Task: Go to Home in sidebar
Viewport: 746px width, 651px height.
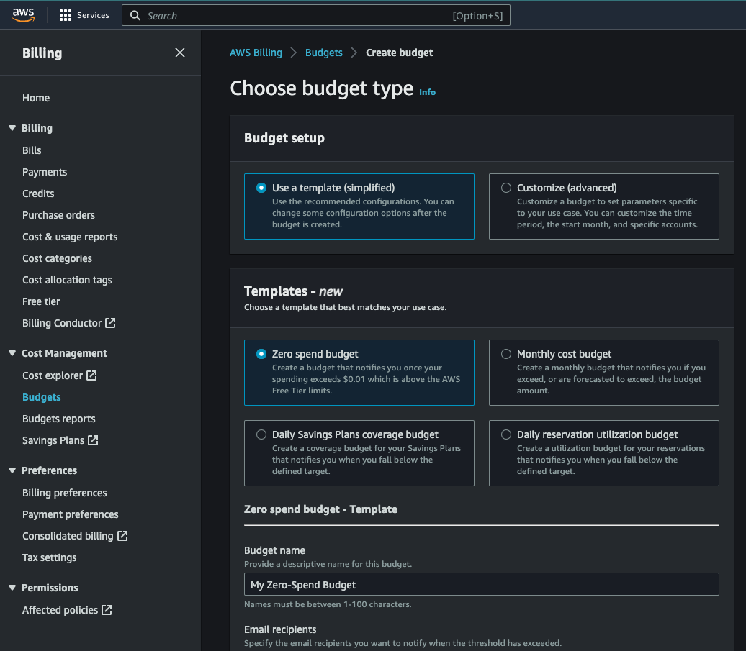Action: pos(36,98)
